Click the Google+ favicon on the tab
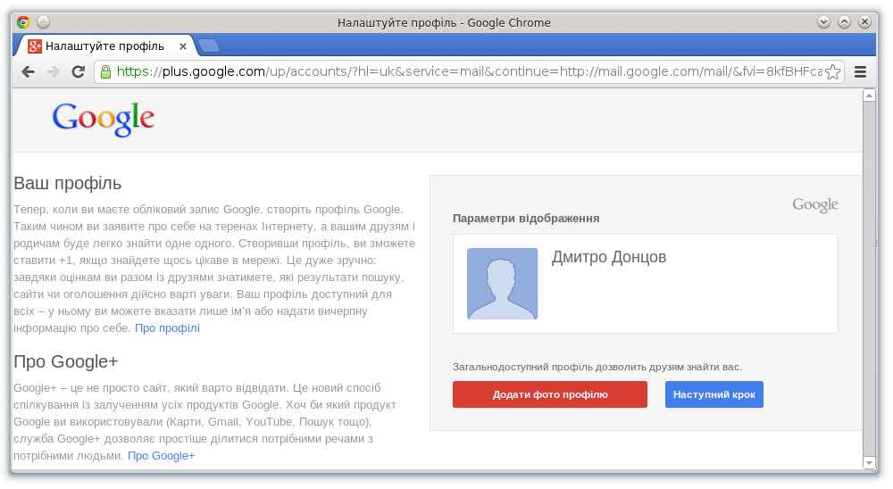893x489 pixels. tap(35, 46)
